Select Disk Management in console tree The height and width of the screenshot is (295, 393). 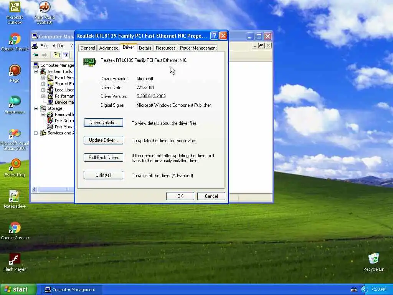(64, 127)
